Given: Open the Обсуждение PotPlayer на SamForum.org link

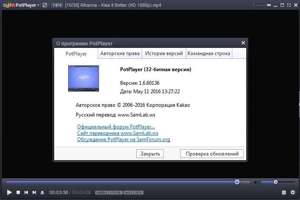Looking at the screenshot, I should pyautogui.click(x=124, y=139).
